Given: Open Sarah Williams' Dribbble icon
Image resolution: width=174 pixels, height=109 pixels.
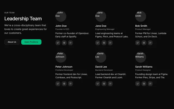Looking at the screenshot, I should point(144,84).
